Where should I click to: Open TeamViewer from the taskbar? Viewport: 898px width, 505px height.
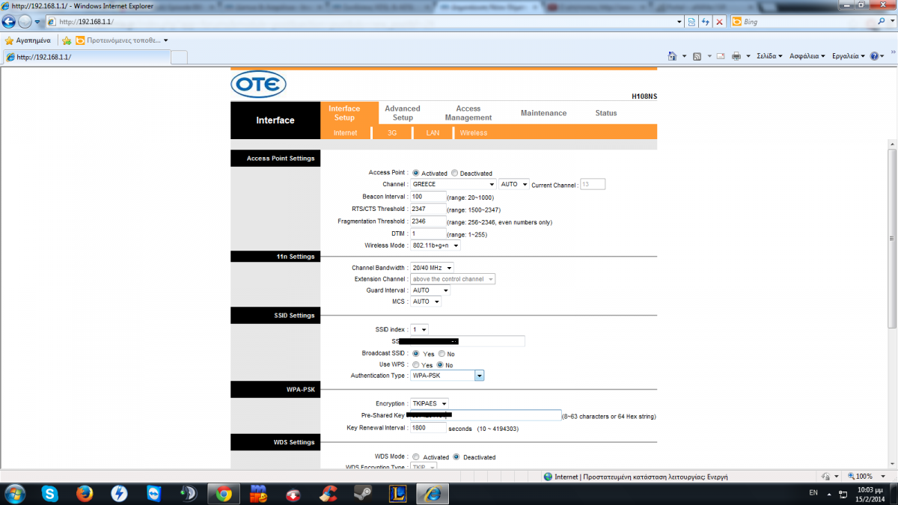click(x=153, y=494)
